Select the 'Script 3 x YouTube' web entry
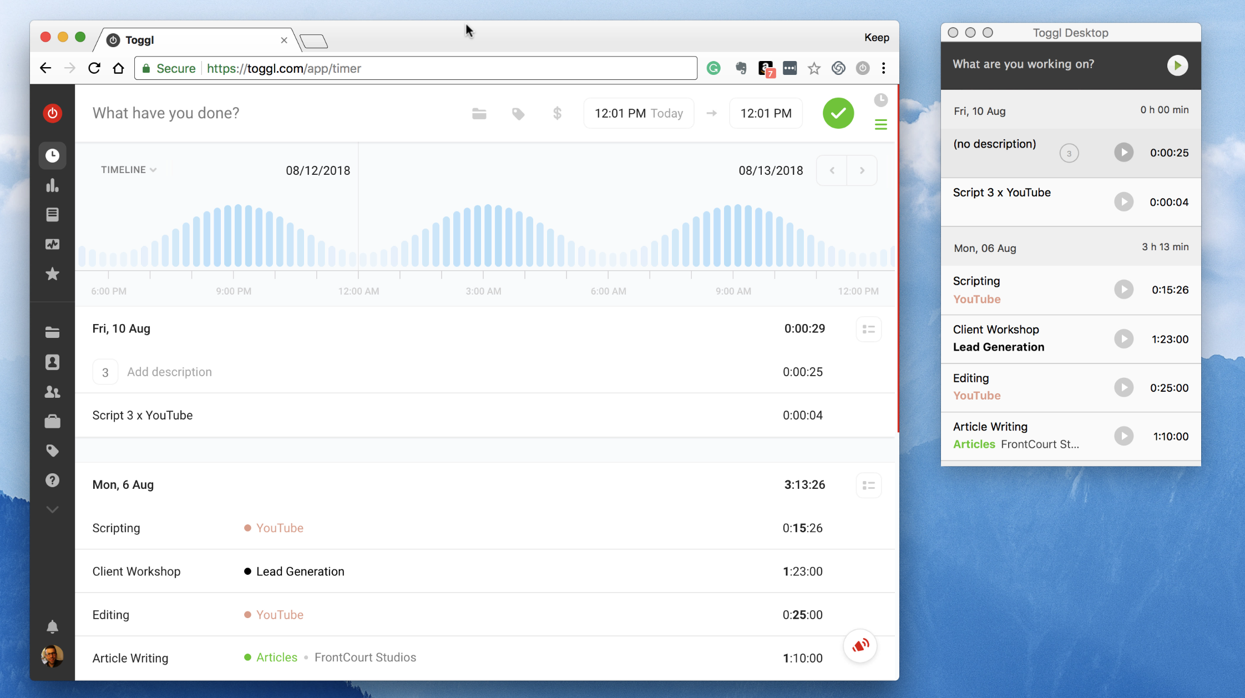The width and height of the screenshot is (1245, 698). [x=143, y=416]
